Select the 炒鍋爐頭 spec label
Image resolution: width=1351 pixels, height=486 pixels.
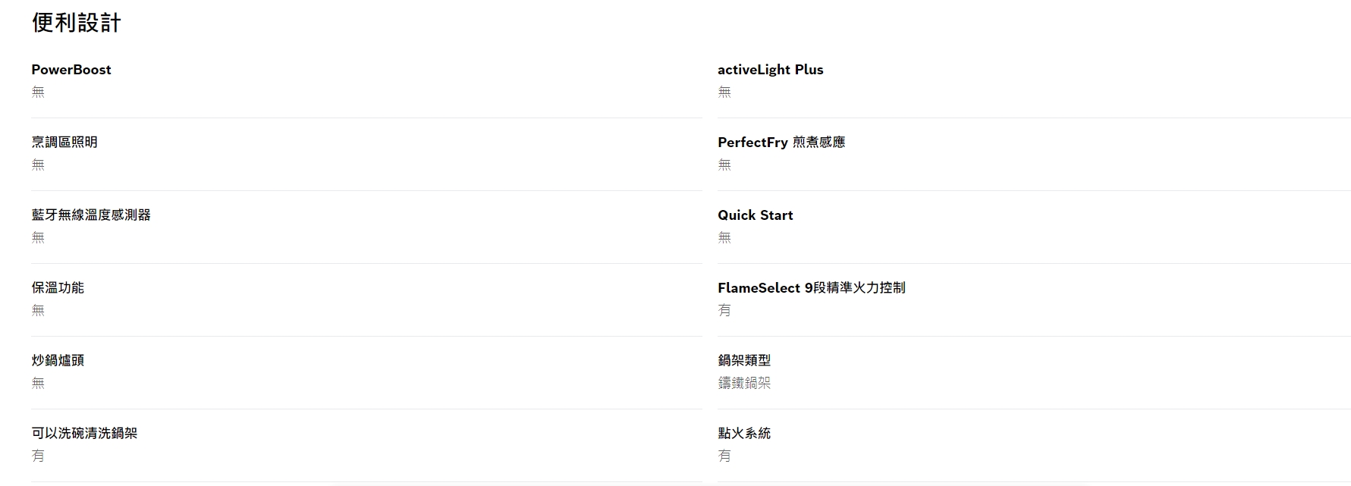58,361
